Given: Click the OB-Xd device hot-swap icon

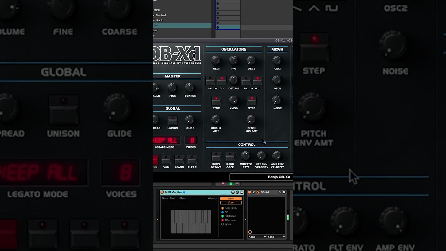Looking at the screenshot, I should click(280, 192).
